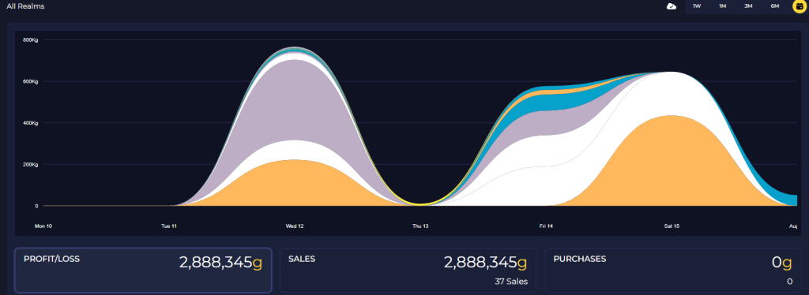Click the Thu 13 axis label

point(420,226)
